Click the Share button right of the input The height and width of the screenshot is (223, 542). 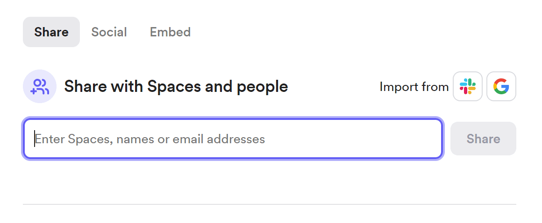[x=483, y=139]
